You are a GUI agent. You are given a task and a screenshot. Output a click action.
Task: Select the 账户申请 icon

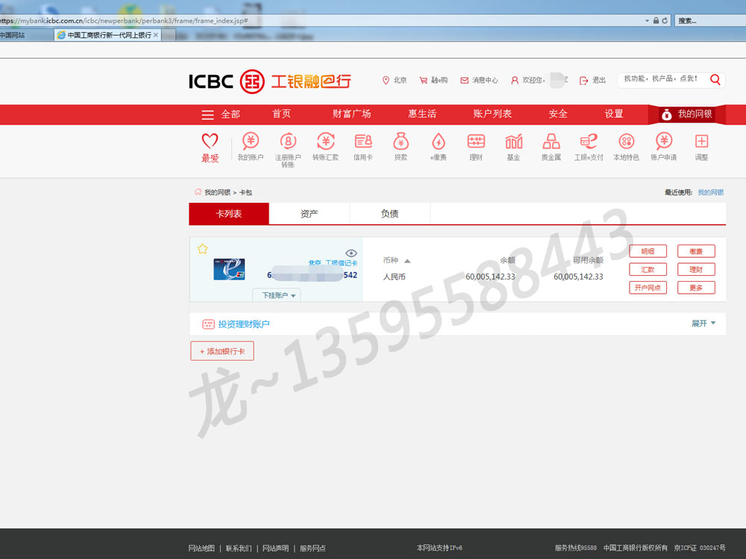[x=664, y=141]
